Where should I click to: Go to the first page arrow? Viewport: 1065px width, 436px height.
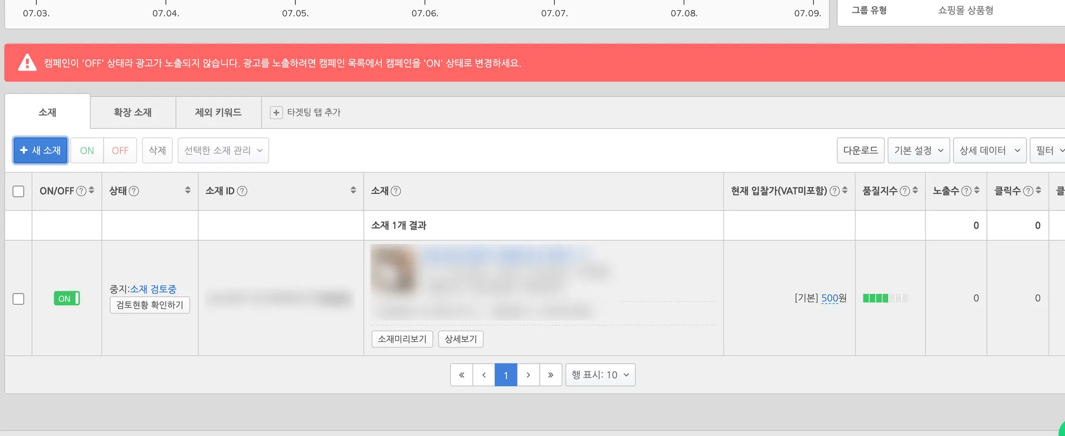coord(461,375)
